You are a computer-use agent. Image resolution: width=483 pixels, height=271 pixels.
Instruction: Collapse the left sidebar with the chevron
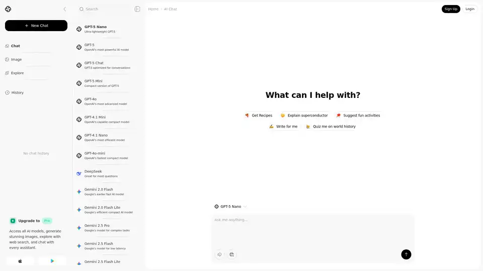point(64,9)
